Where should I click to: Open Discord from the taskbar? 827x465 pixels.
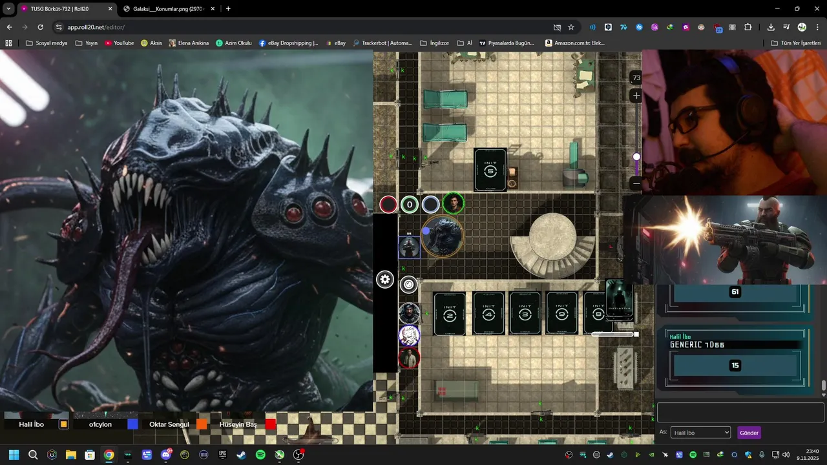166,455
